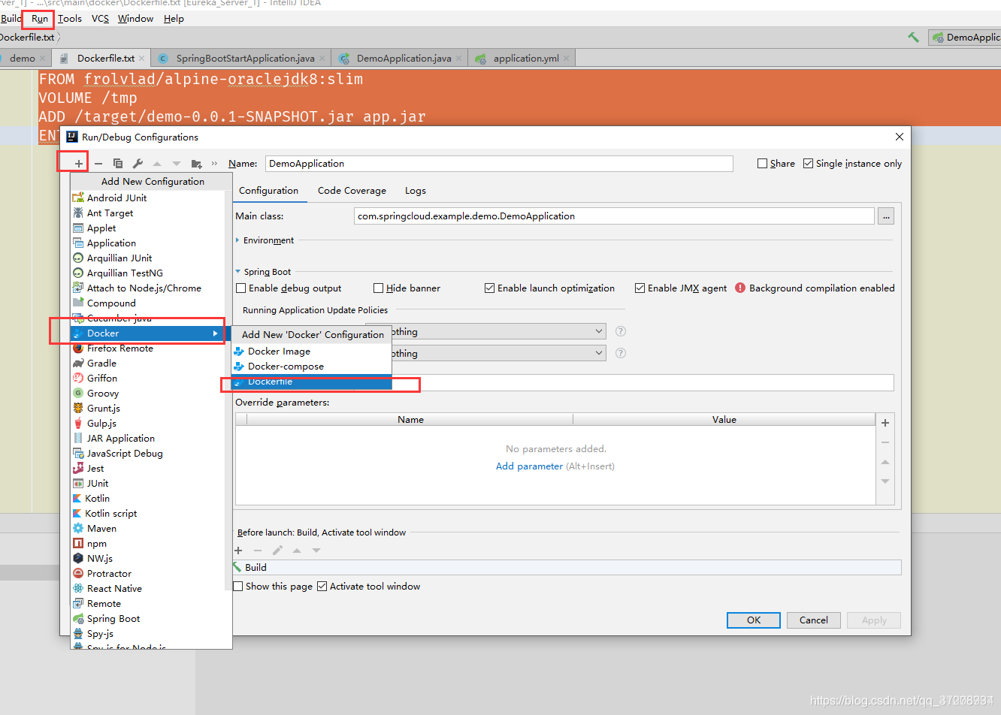
Task: Select Docker-compose configuration type
Action: [312, 367]
